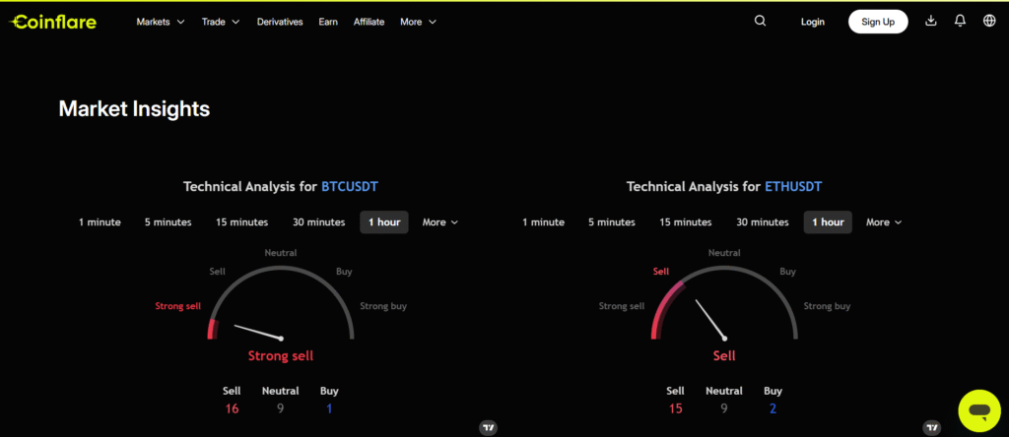Expand More timeframes for BTCUSDT
Screen dimensions: 1009x437
click(x=439, y=222)
